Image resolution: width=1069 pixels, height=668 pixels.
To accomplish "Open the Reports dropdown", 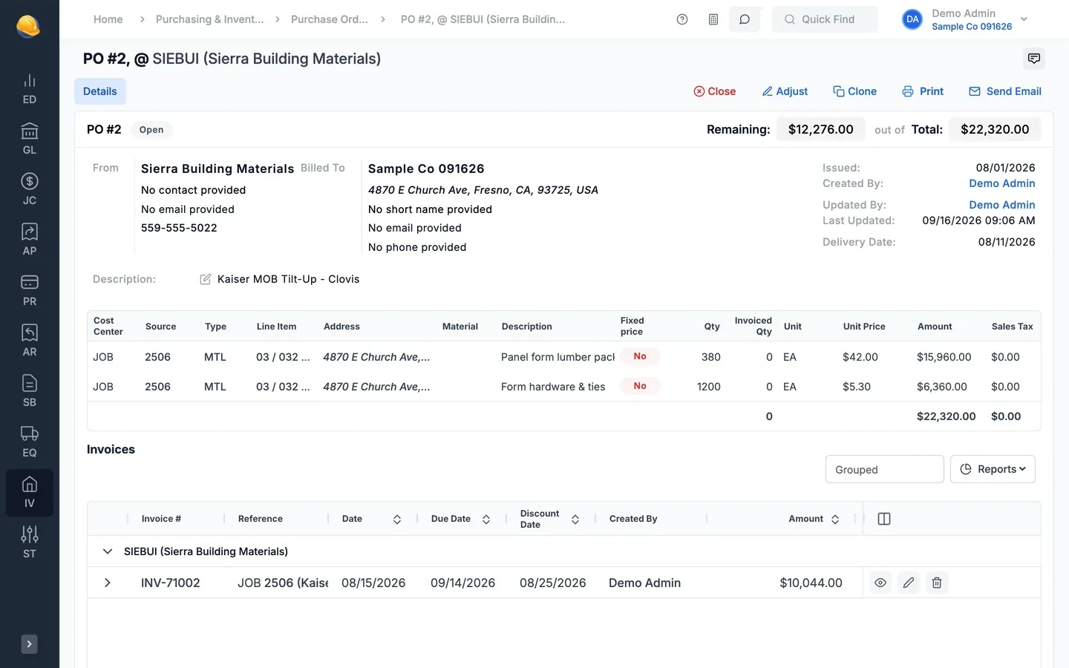I will [x=993, y=469].
